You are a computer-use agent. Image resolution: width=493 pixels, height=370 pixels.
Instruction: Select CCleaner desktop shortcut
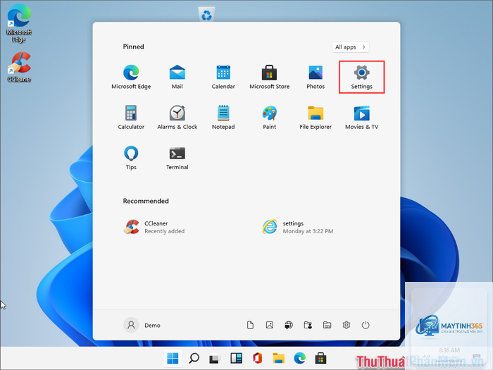[x=19, y=68]
